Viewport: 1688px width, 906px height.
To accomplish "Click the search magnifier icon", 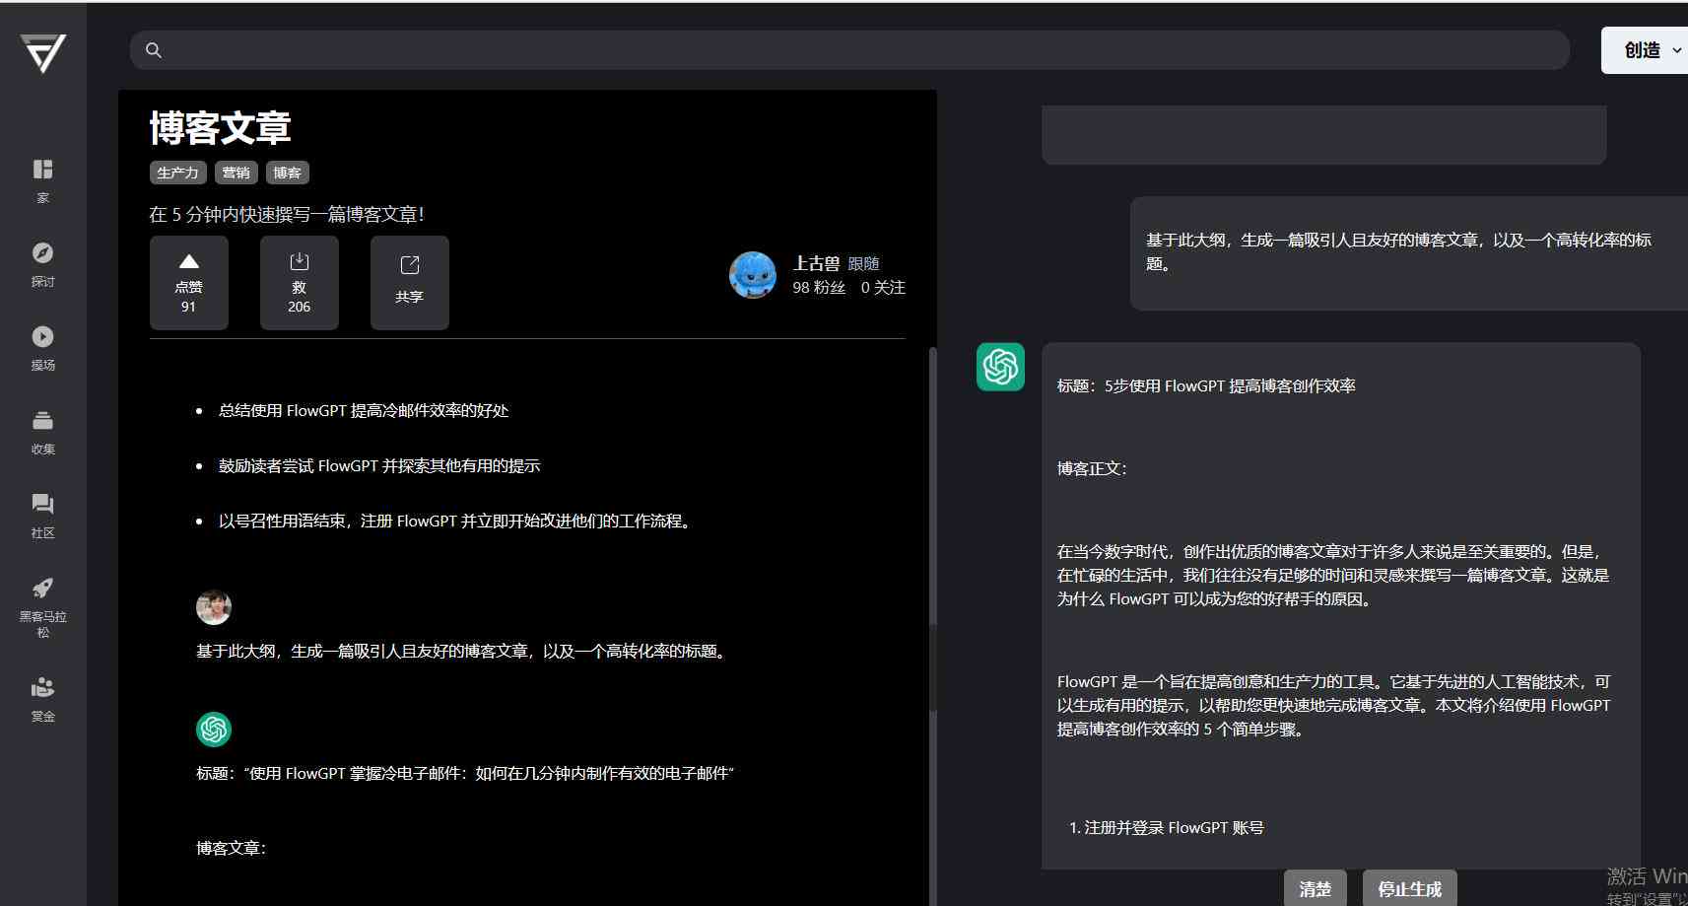I will pos(154,50).
